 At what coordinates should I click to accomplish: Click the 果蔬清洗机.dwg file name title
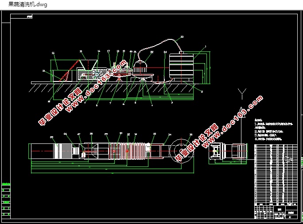(28, 4)
